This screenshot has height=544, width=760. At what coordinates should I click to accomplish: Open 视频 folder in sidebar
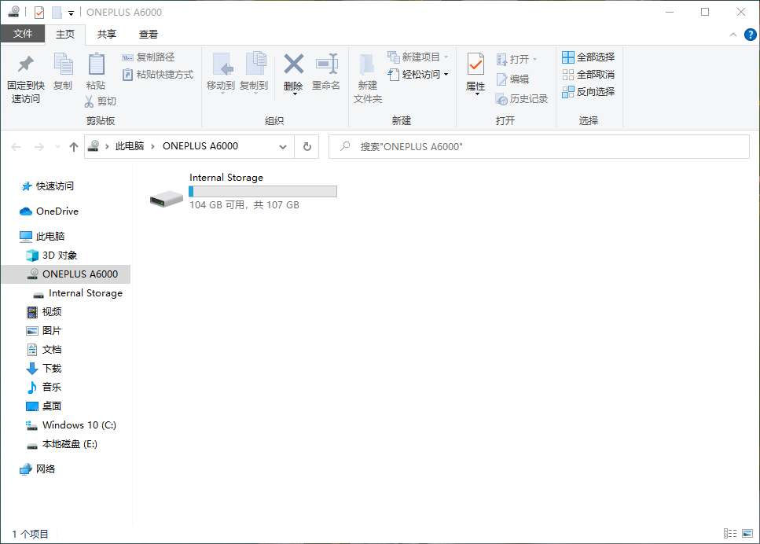coord(44,312)
